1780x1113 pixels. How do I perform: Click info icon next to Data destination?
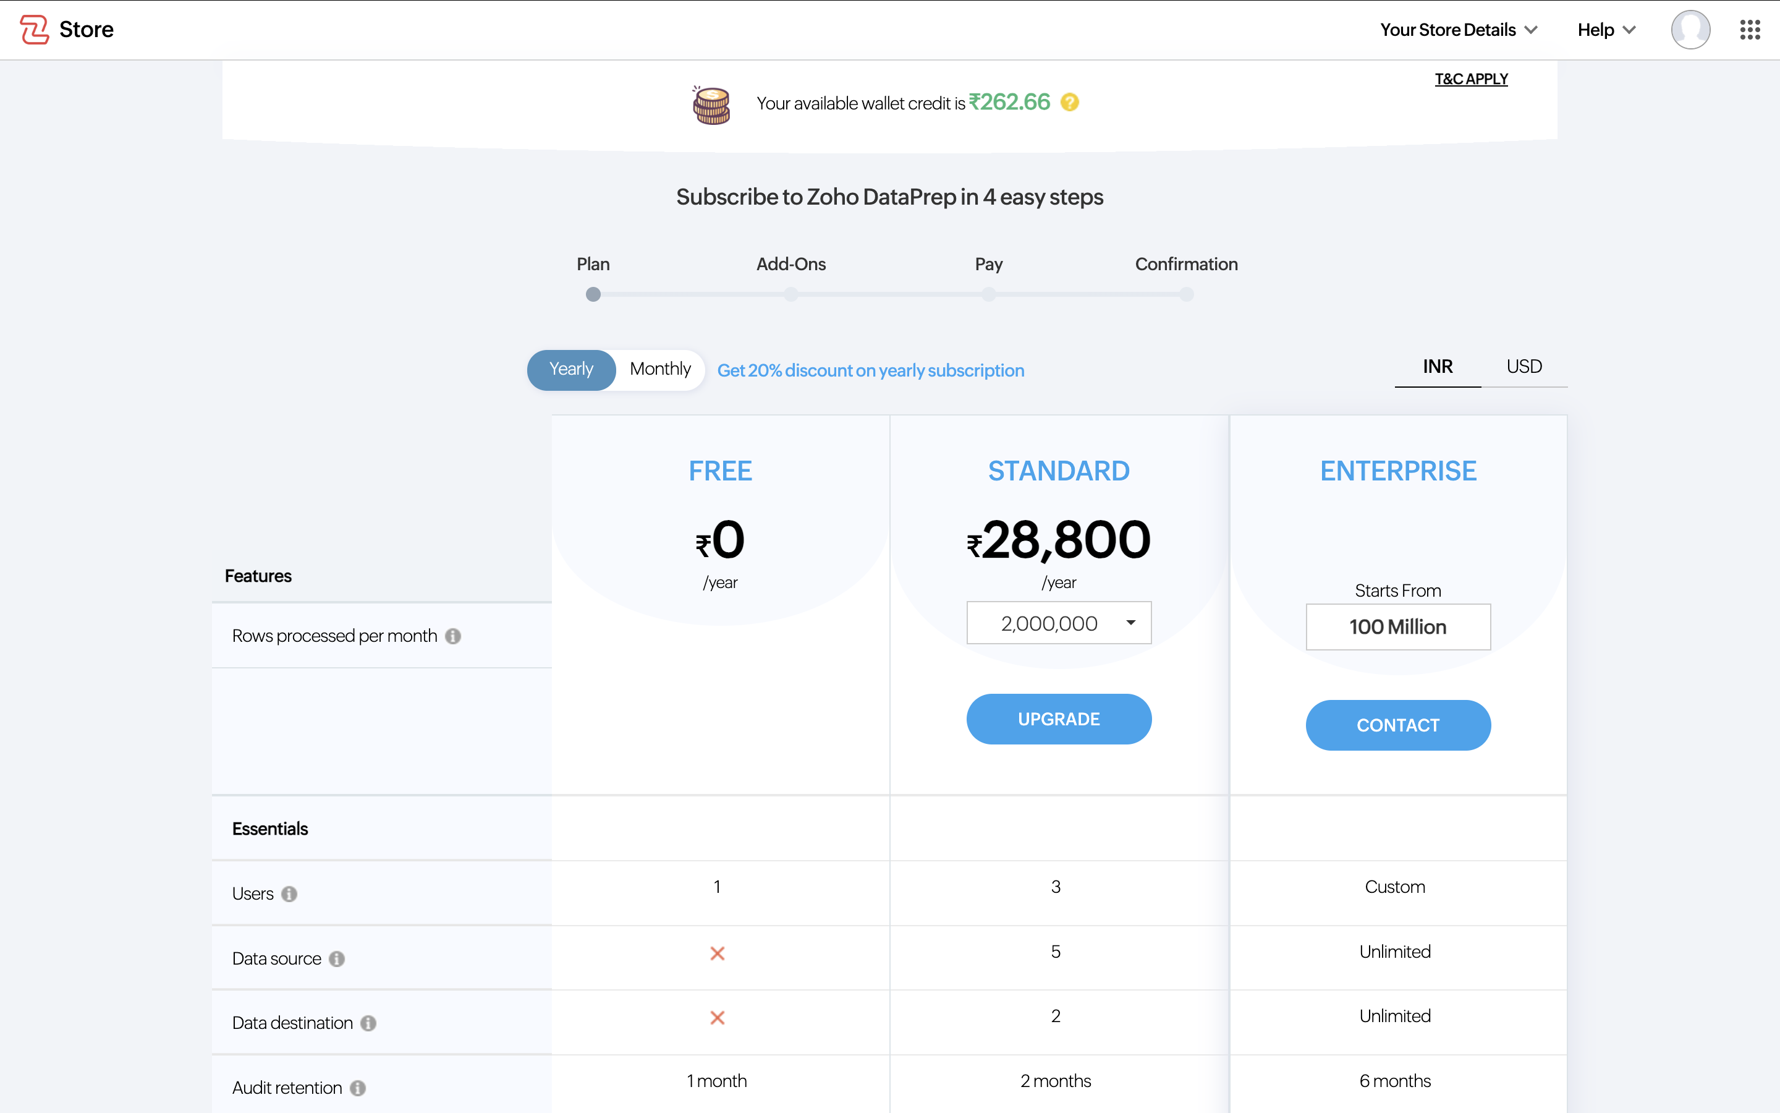[368, 1023]
